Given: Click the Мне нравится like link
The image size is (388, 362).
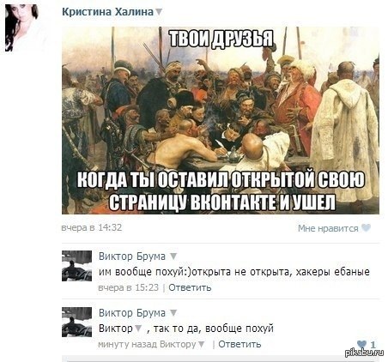Looking at the screenshot, I should (328, 228).
